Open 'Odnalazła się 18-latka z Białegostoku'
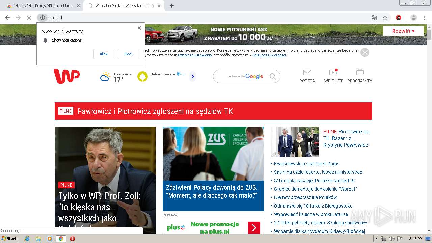 tap(313, 206)
